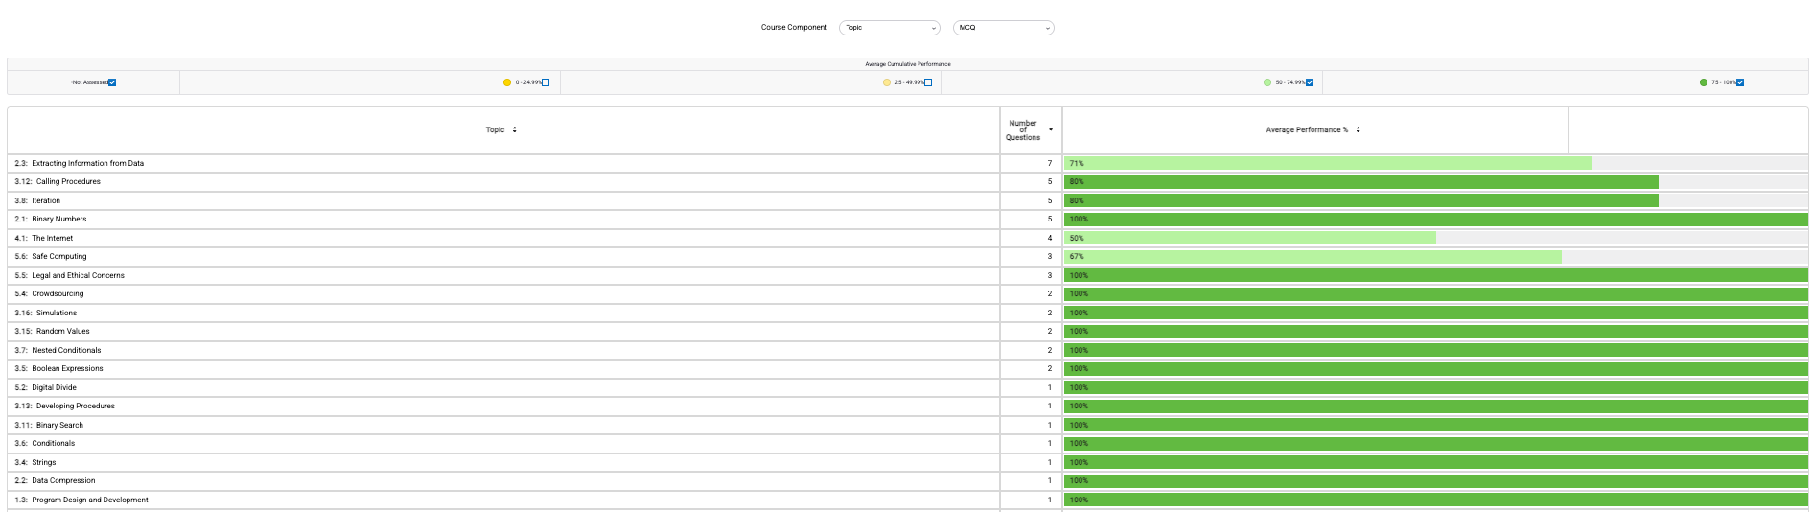This screenshot has height=512, width=1812.
Task: Open the Topic course component dropdown
Action: (x=889, y=28)
